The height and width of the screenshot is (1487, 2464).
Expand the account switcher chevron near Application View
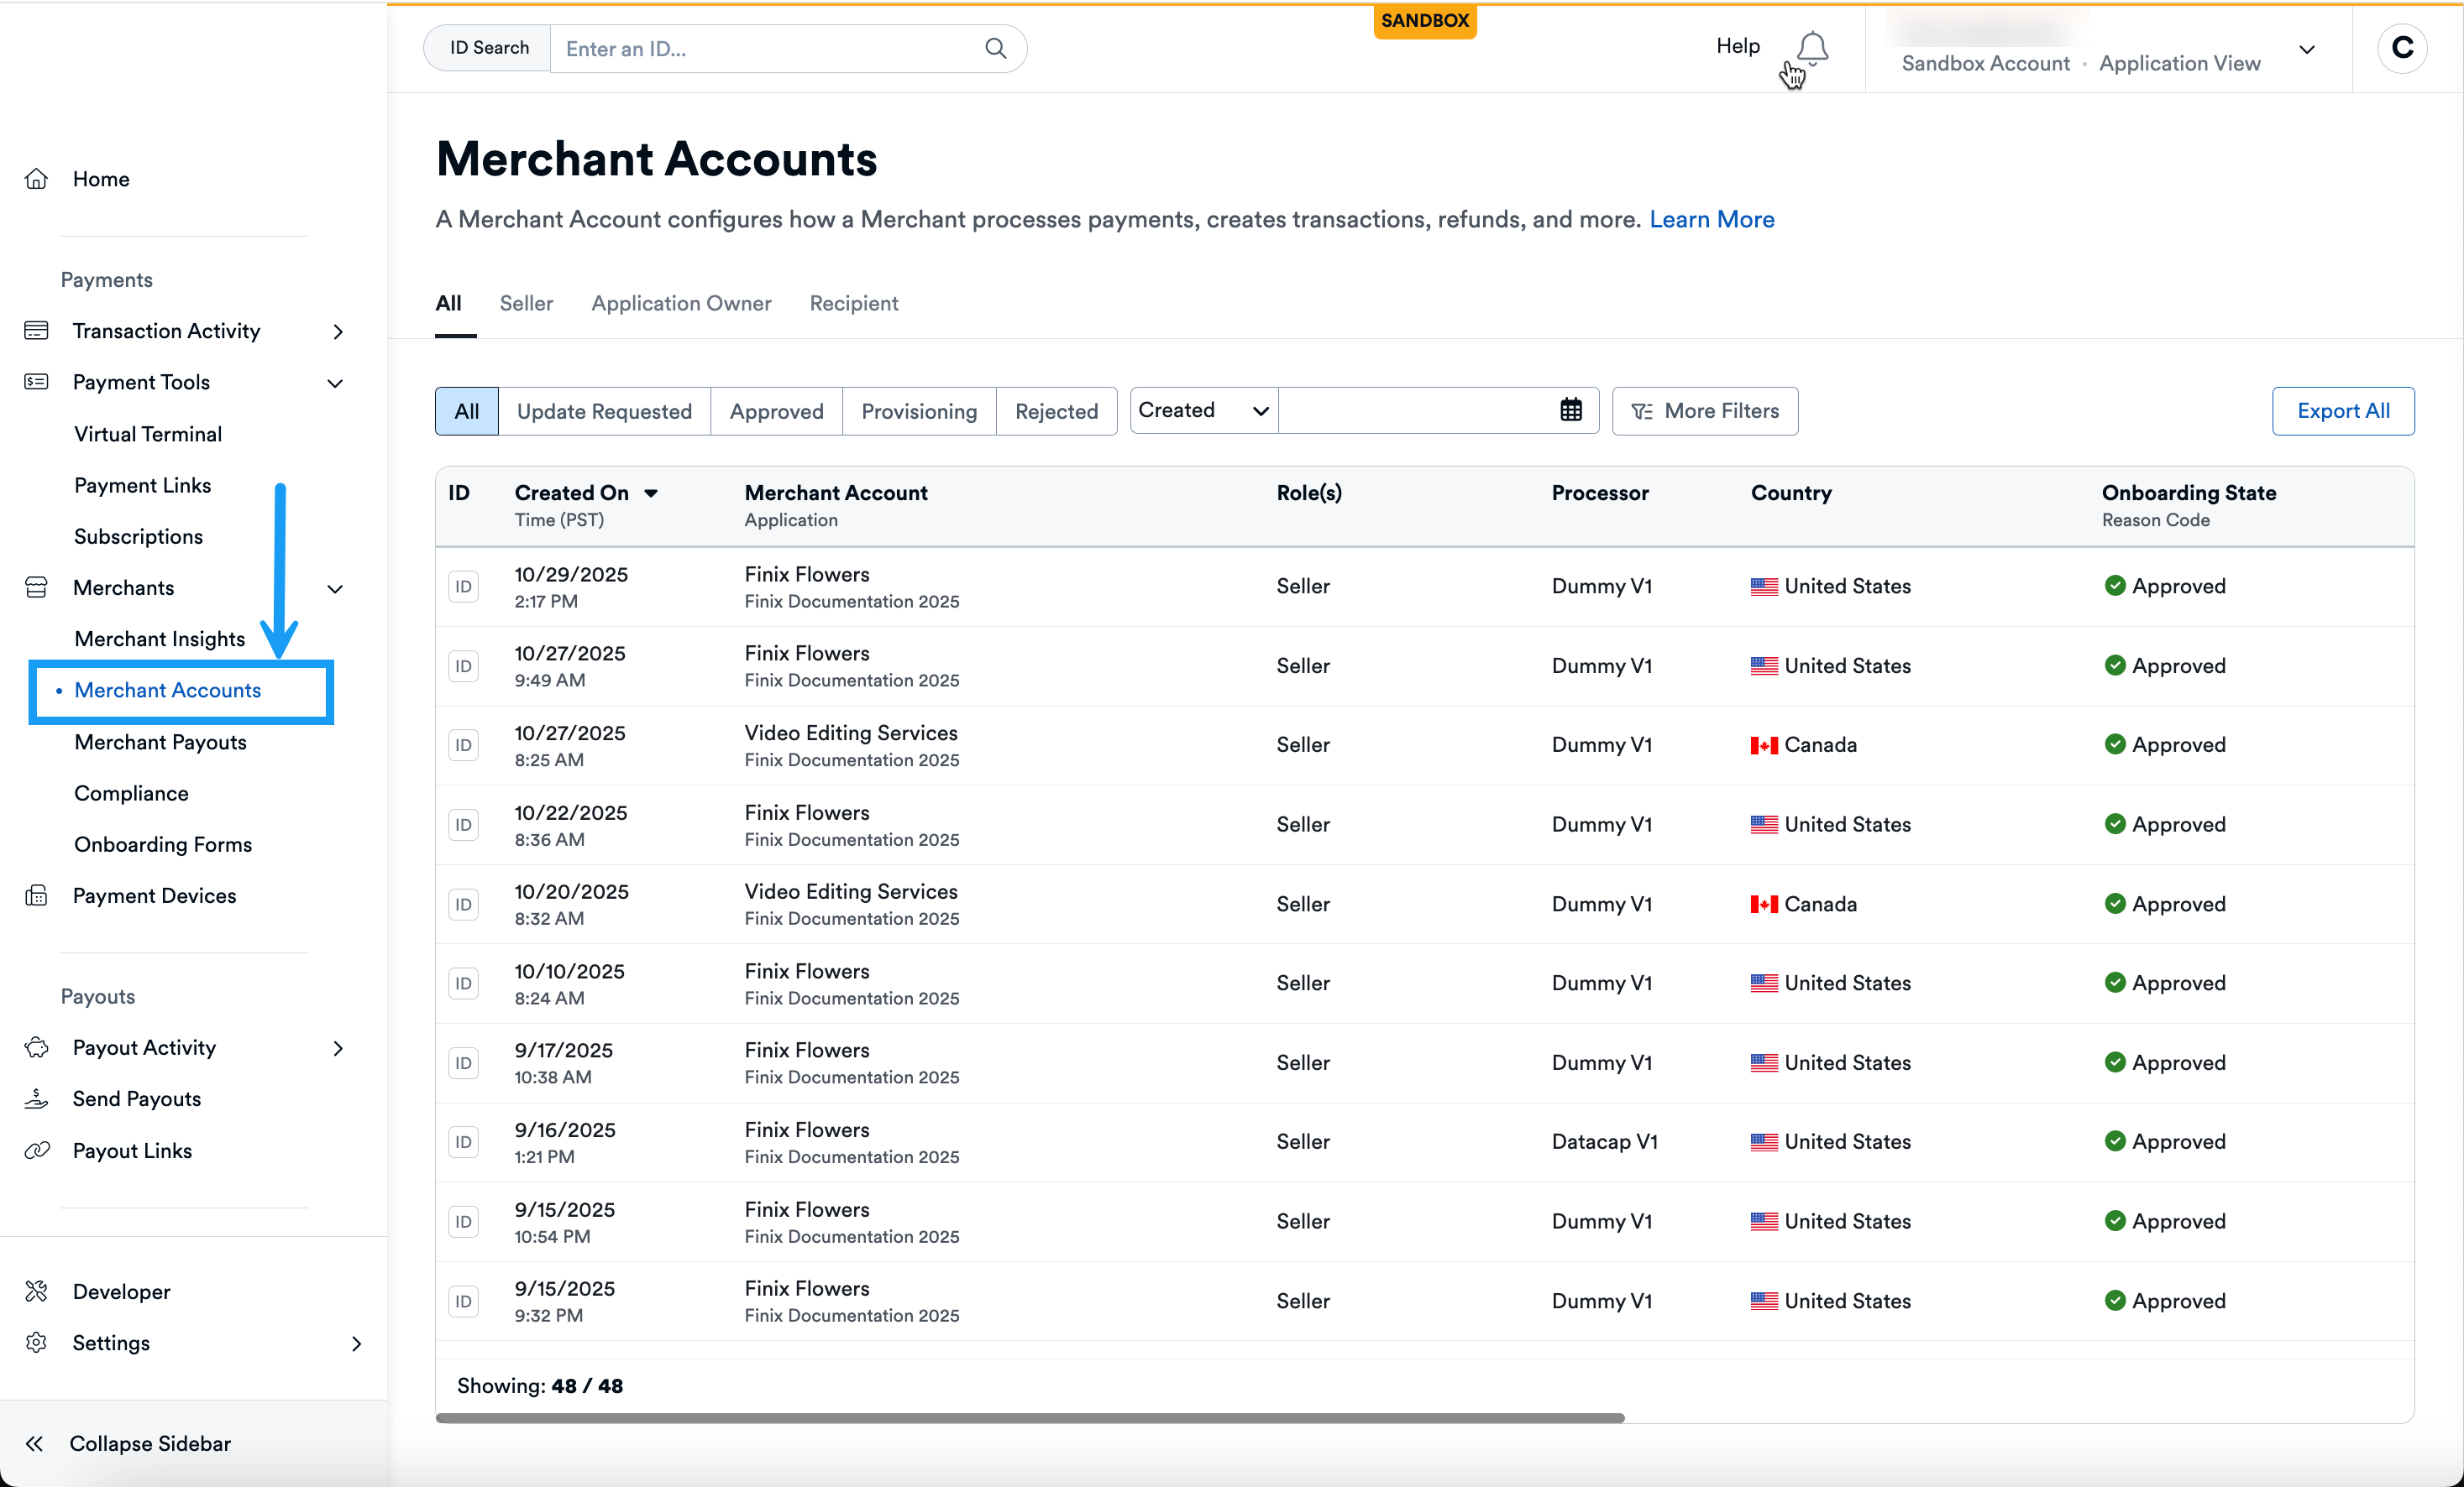pos(2308,49)
